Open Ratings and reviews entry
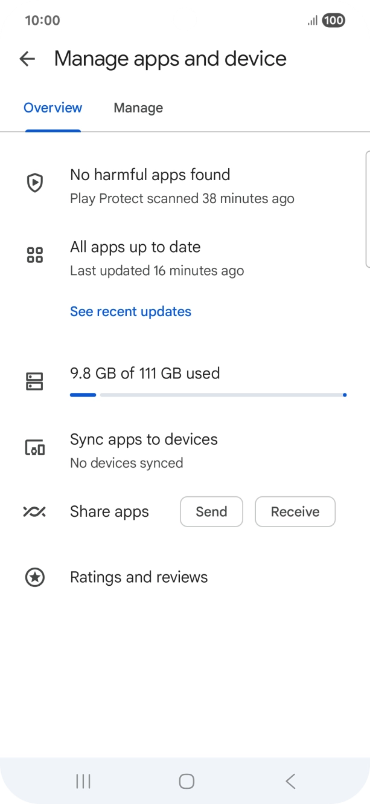This screenshot has height=804, width=370. [x=139, y=577]
